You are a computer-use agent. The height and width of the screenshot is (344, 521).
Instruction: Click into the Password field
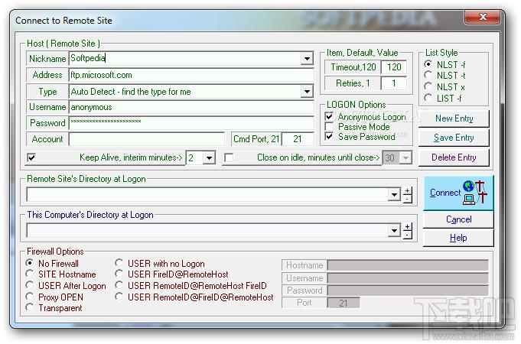[x=191, y=123]
